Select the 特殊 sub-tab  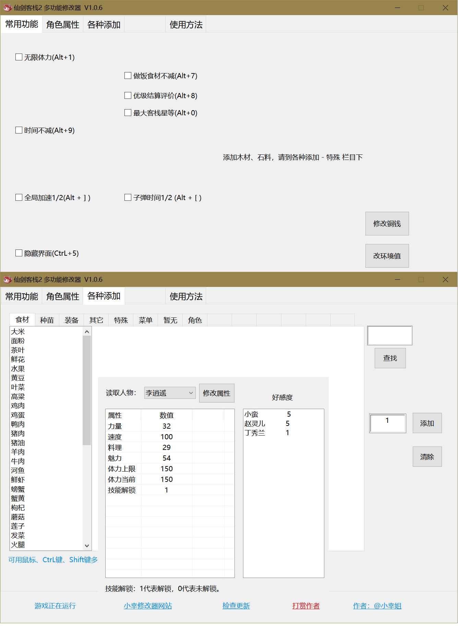tap(121, 320)
